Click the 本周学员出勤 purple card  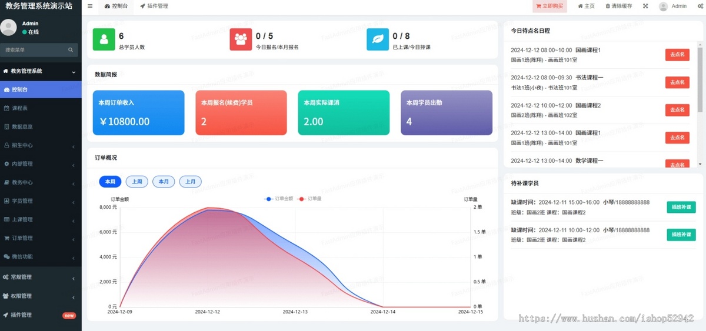click(447, 113)
